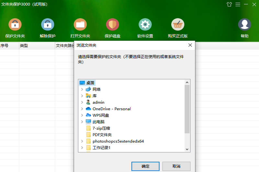
Task: Expand the photoshopcs5extendedx64 folder node
Action: coord(82,141)
